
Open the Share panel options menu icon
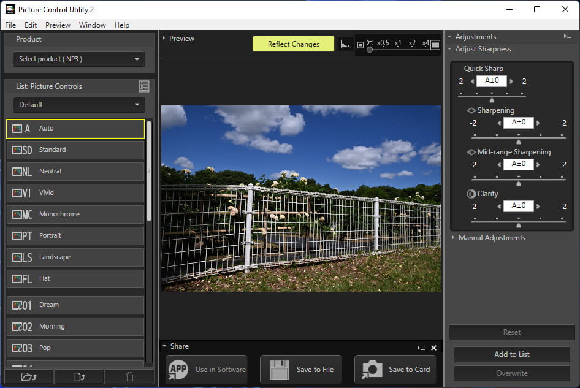421,348
